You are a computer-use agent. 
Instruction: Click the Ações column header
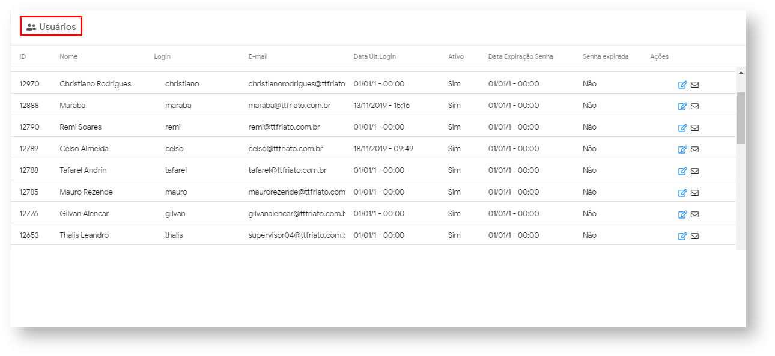(659, 56)
